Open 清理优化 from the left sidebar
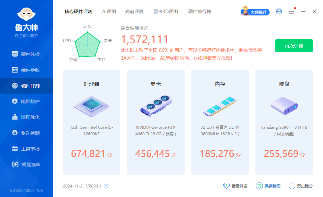The image size is (323, 197). click(x=26, y=117)
